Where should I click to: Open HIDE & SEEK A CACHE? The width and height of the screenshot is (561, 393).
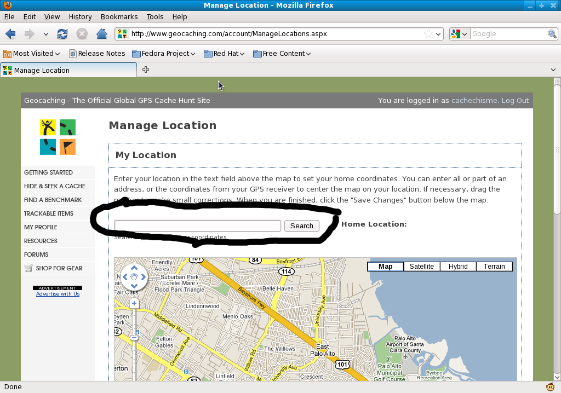click(x=54, y=186)
